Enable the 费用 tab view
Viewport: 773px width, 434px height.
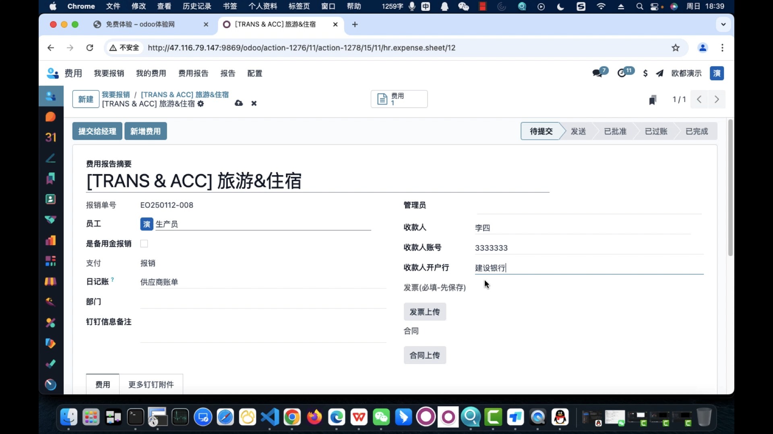(x=103, y=384)
